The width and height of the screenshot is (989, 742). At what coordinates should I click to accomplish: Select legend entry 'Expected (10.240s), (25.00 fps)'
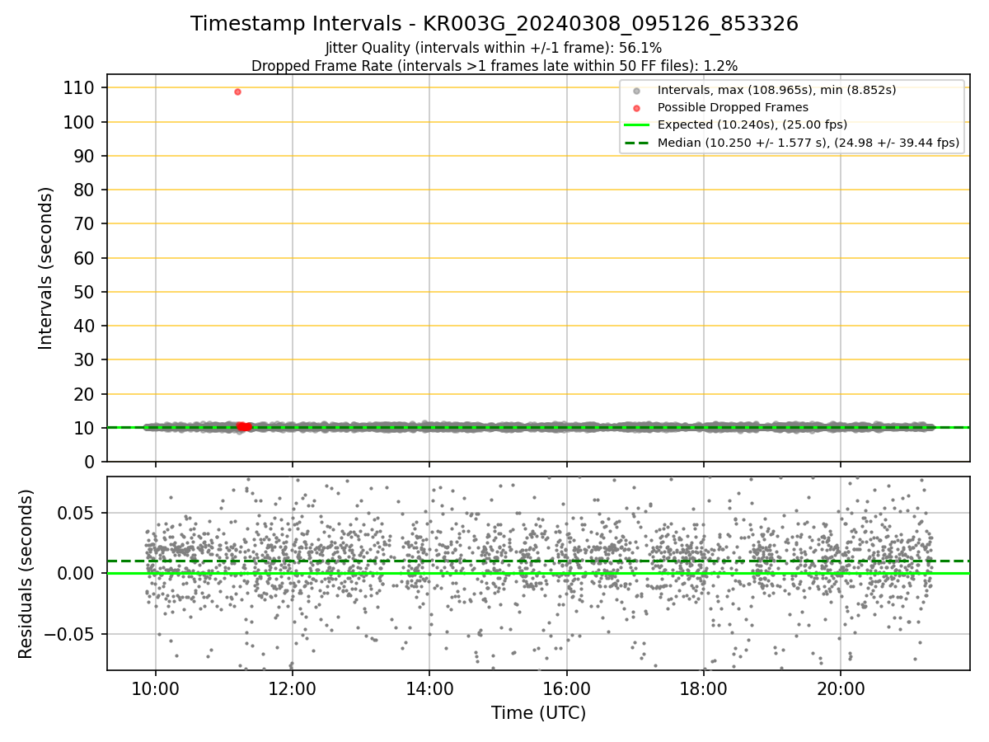752,124
